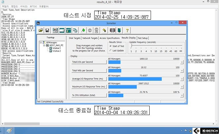The width and height of the screenshot is (219, 134).
Task: Select the Start of Test radio button
Action: click(110, 46)
